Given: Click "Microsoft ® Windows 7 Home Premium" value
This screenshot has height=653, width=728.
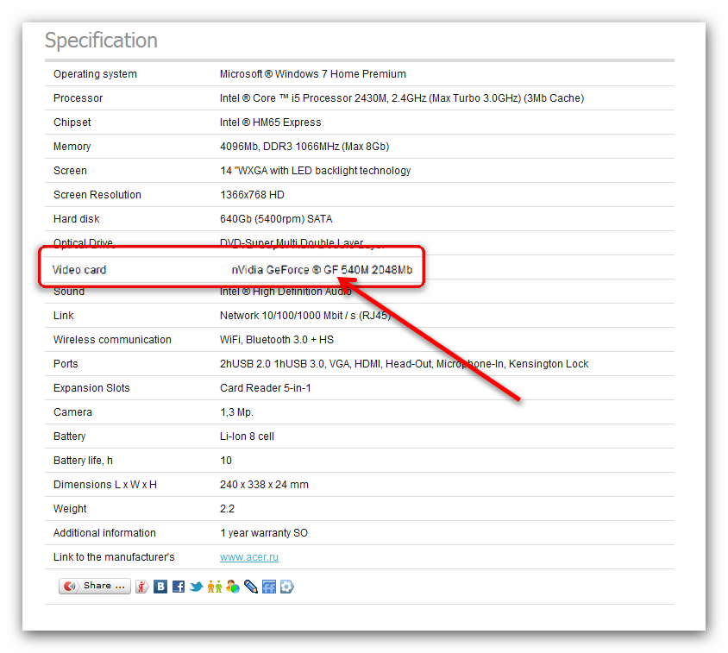Looking at the screenshot, I should coord(313,74).
